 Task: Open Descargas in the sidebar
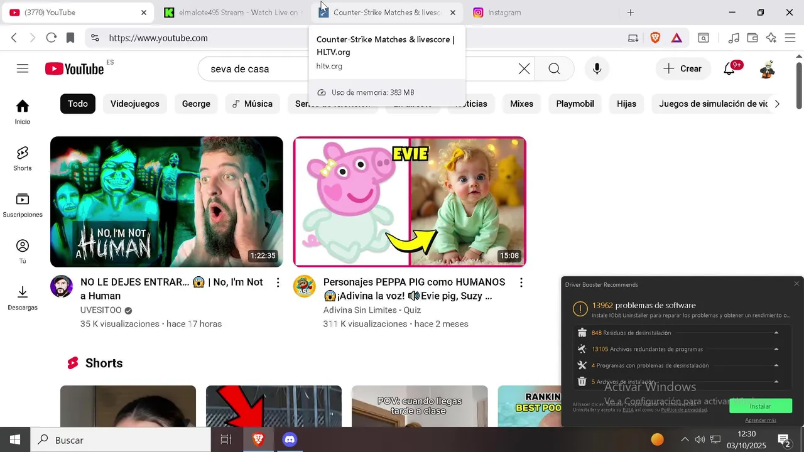coord(23,298)
